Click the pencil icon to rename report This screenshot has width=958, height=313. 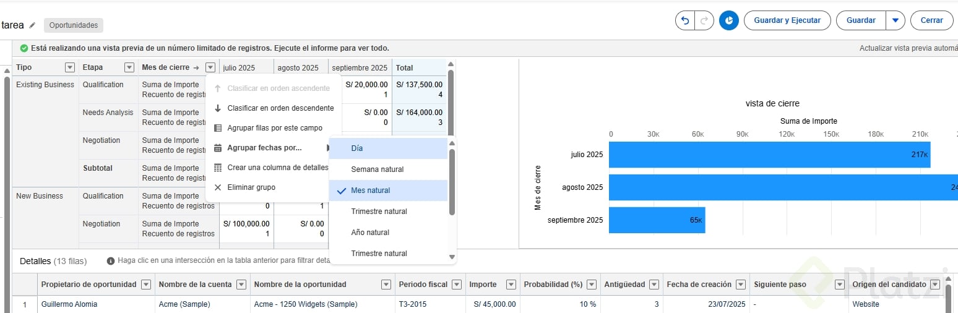click(x=32, y=25)
